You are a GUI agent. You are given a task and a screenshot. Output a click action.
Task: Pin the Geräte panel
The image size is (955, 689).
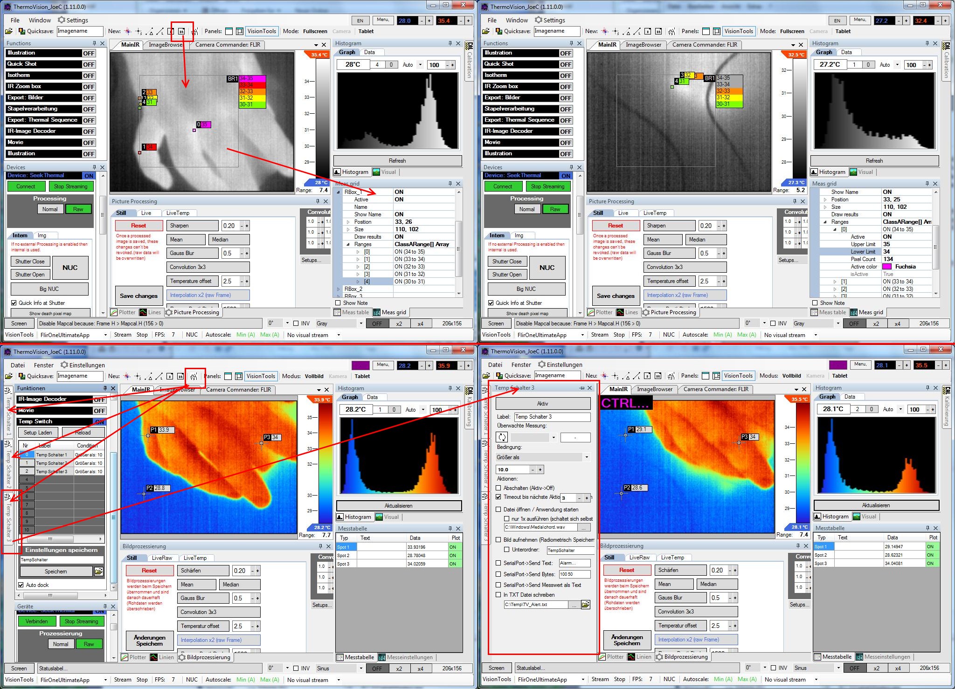(105, 606)
